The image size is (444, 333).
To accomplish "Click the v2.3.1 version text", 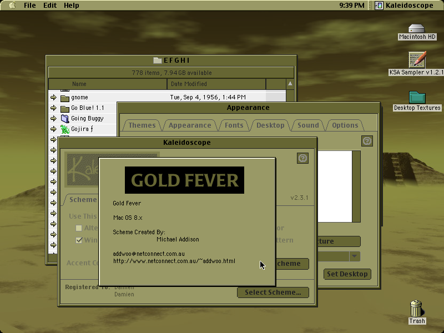I will (x=299, y=198).
